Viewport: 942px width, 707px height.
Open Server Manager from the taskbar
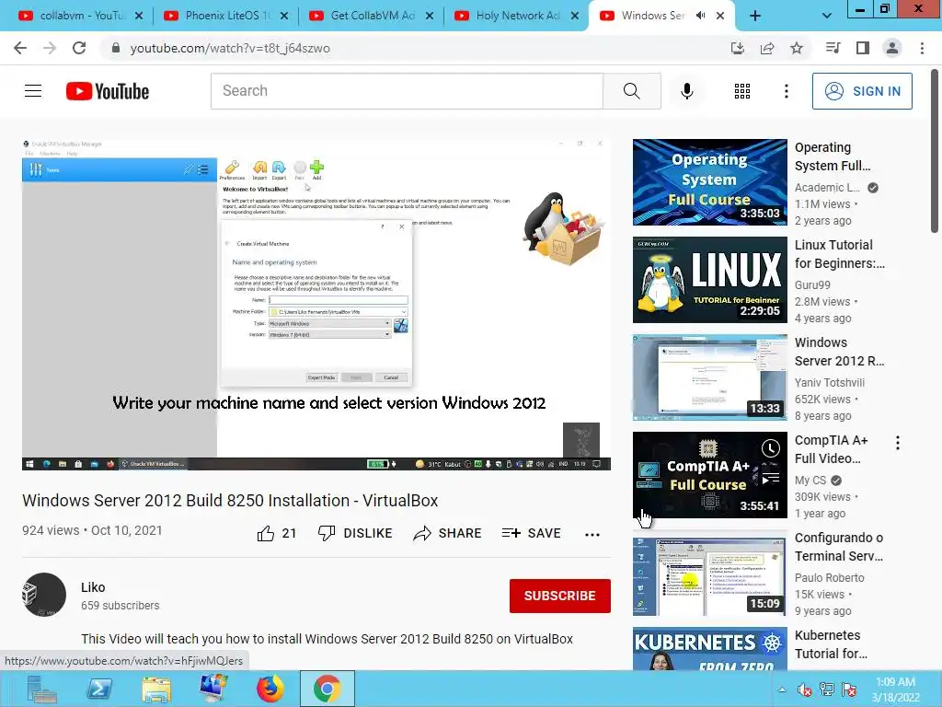(42, 689)
